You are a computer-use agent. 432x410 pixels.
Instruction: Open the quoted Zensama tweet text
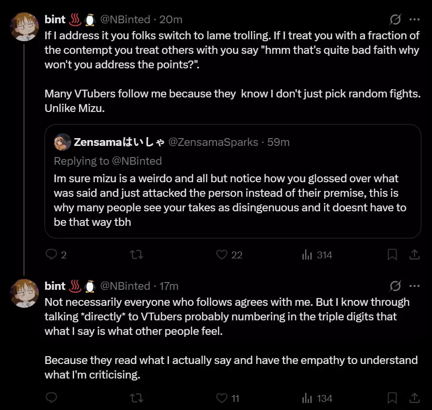point(230,201)
